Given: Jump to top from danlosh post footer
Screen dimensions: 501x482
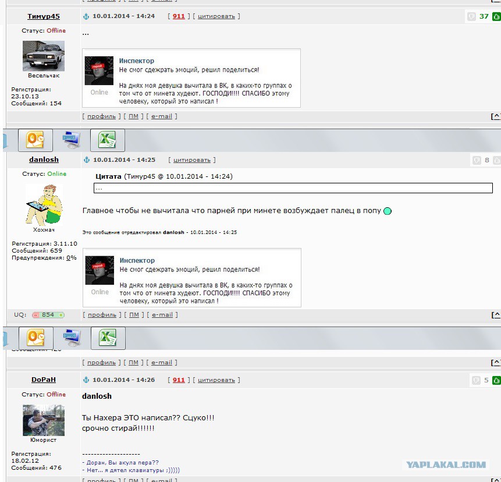Looking at the screenshot, I should point(496,315).
